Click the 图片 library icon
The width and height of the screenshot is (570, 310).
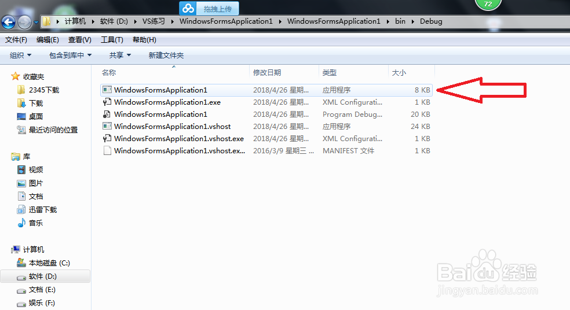21,183
